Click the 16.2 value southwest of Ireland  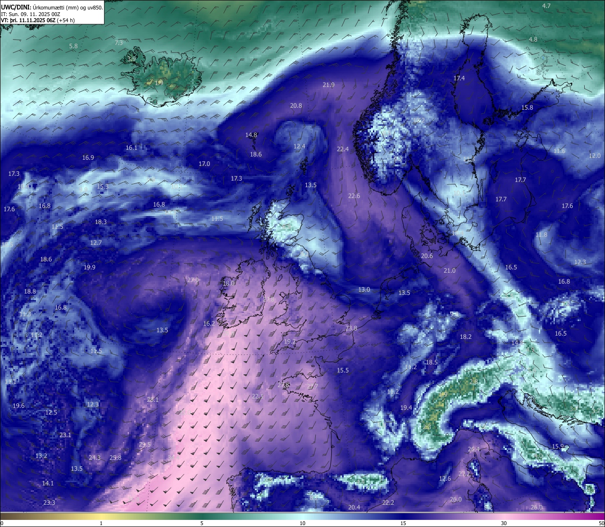(x=209, y=324)
